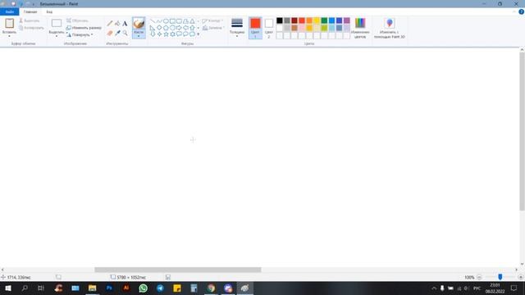
Task: Pick the purple color swatch
Action: tap(346, 20)
